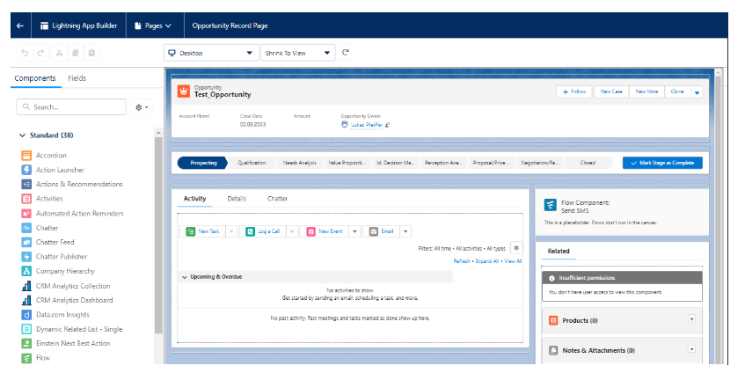Click the back arrow in header
Screen dimensions: 745x373
20,26
